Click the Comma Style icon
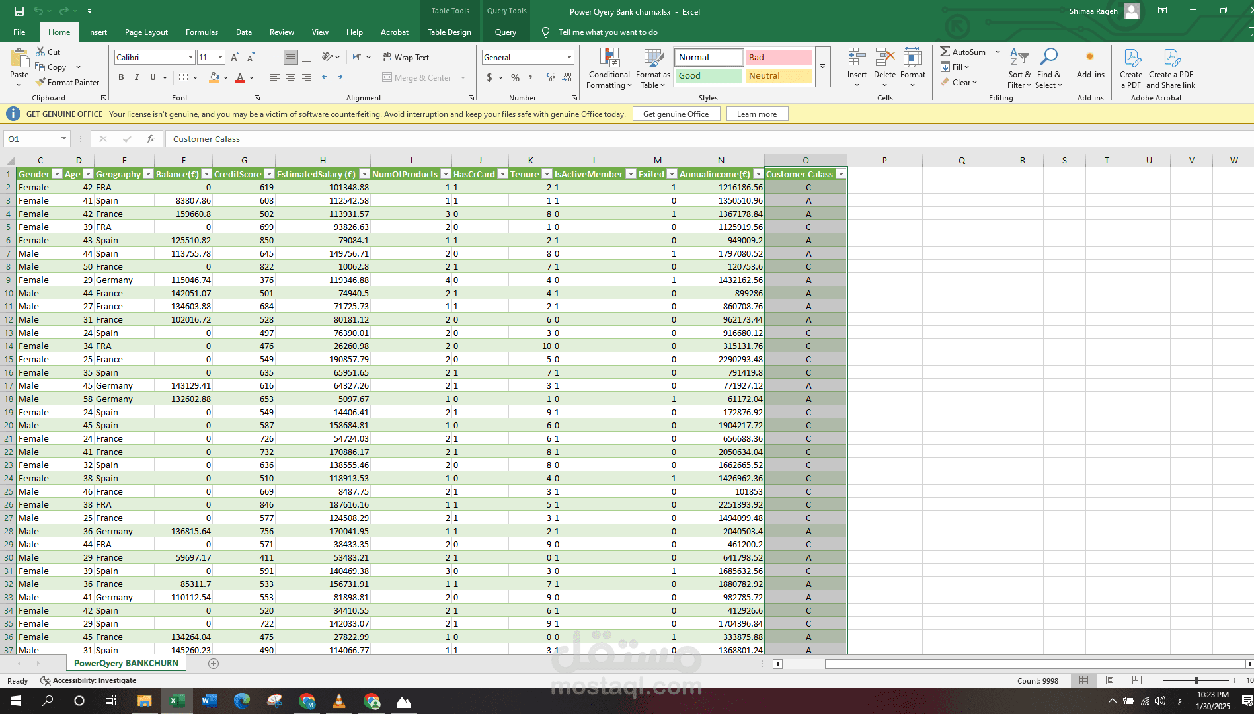 pos(531,77)
